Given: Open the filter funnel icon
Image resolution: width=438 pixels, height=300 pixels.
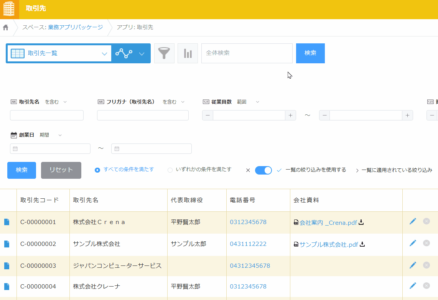Looking at the screenshot, I should pyautogui.click(x=164, y=53).
